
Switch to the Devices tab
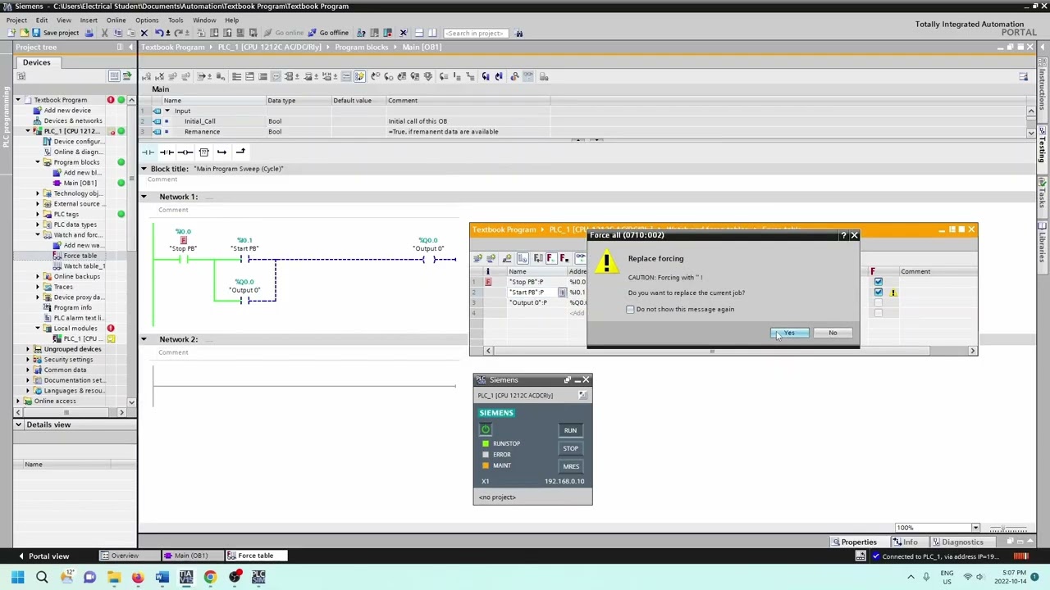pyautogui.click(x=36, y=62)
